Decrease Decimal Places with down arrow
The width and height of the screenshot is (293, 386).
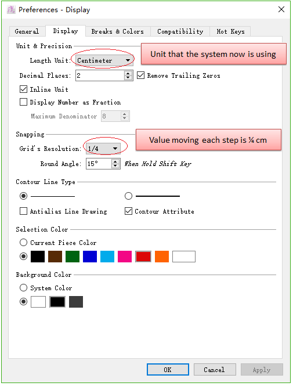(x=128, y=78)
